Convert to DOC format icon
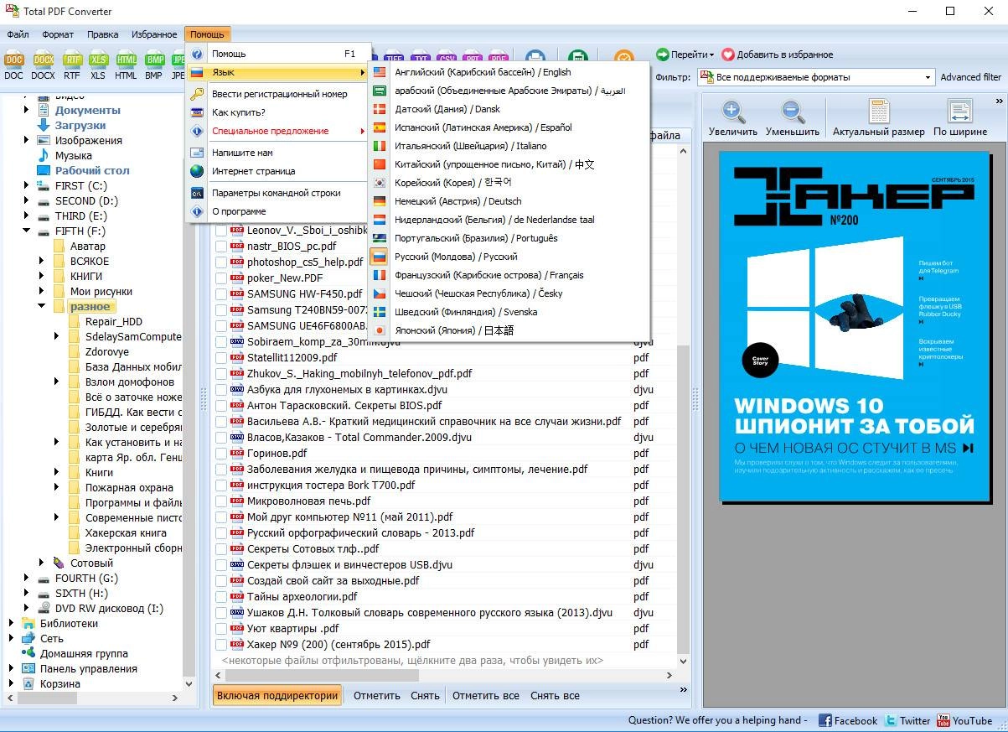 click(x=13, y=65)
